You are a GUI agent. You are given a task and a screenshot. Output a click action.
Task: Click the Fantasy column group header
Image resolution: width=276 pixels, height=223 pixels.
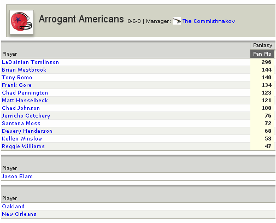tap(262, 45)
